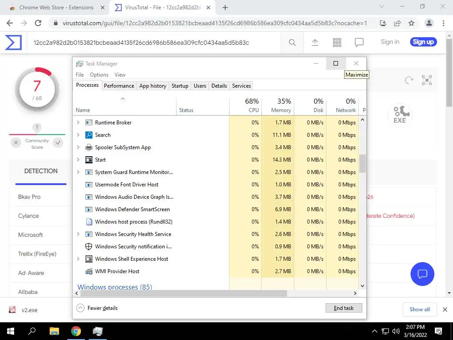Click the EXE file type icon
453x340 pixels.
point(400,115)
